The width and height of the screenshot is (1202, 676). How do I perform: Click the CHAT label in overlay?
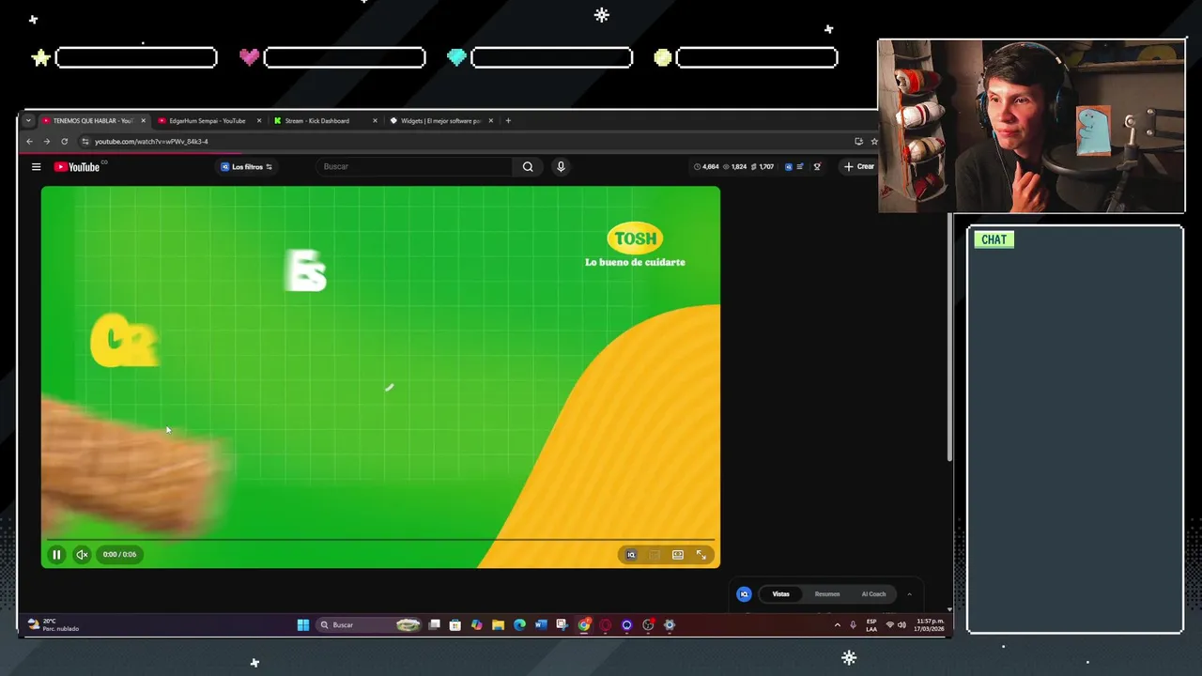994,239
